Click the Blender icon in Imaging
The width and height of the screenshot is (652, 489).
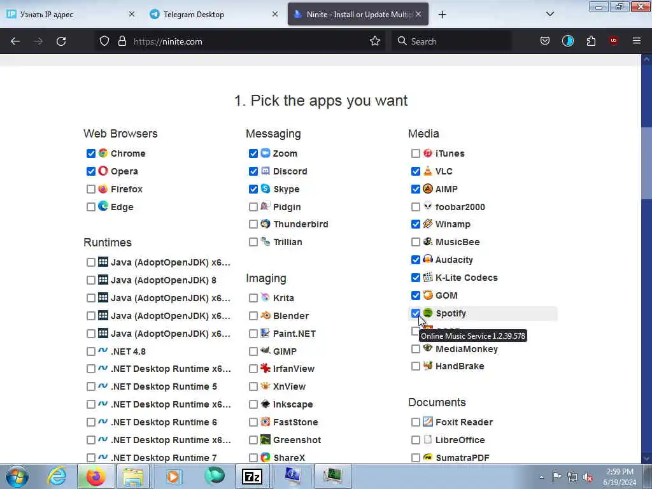tap(266, 316)
